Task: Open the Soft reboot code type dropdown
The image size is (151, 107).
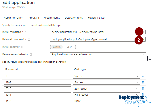Action: (106, 88)
